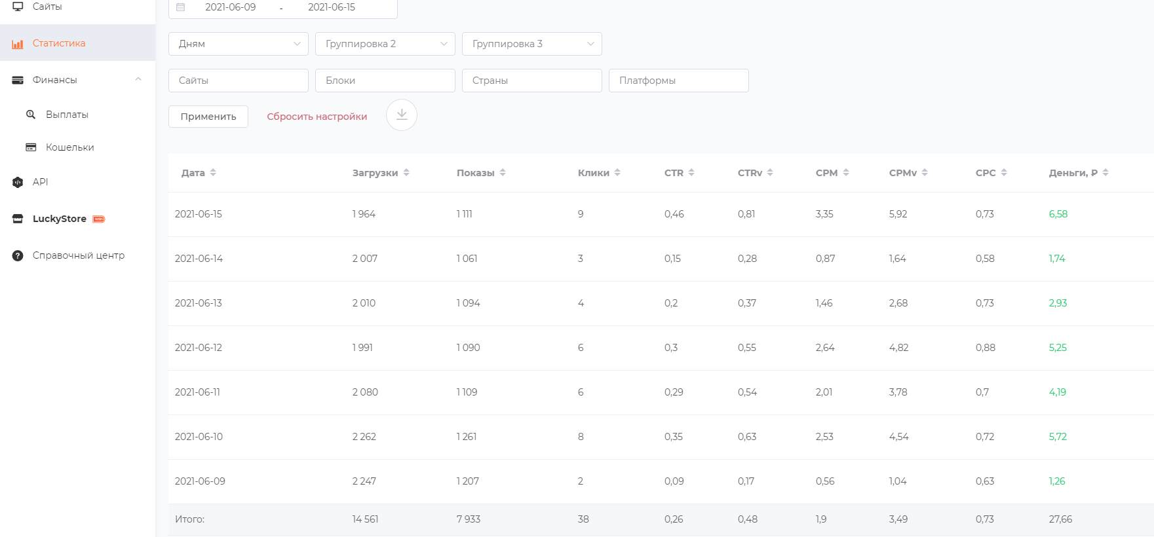This screenshot has width=1154, height=537.
Task: Open the Группировка 2 dropdown
Action: (x=385, y=44)
